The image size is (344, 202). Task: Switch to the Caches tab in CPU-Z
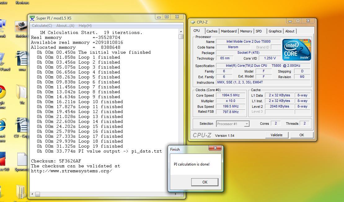point(212,31)
